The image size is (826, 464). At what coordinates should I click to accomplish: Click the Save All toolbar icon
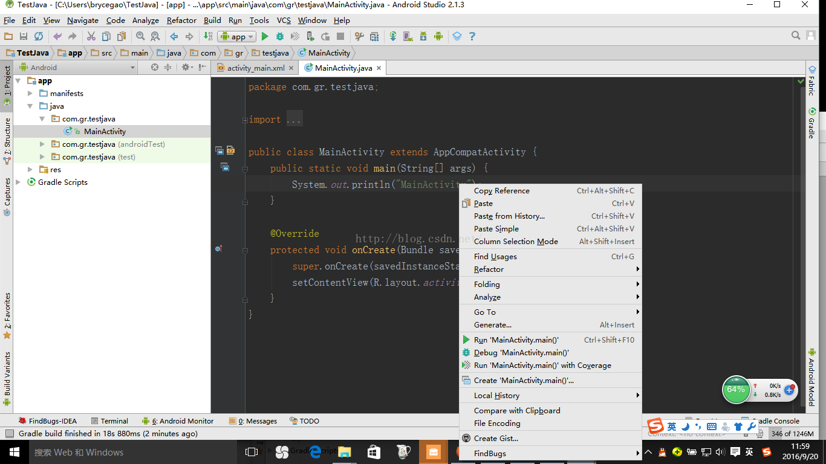coord(24,36)
